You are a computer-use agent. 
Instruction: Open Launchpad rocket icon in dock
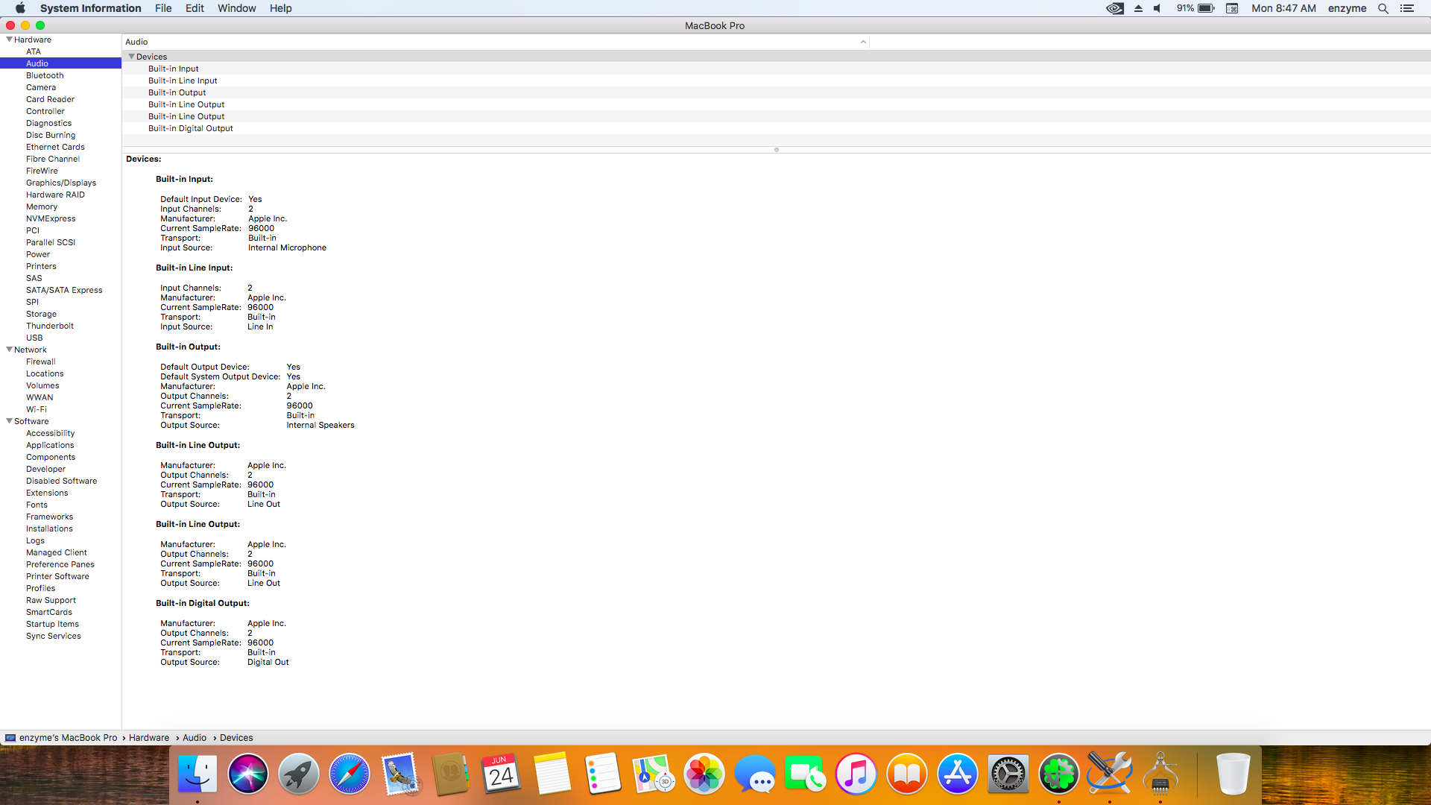[298, 774]
